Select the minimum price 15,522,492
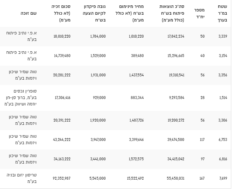The height and width of the screenshot is (189, 232). coord(133,178)
